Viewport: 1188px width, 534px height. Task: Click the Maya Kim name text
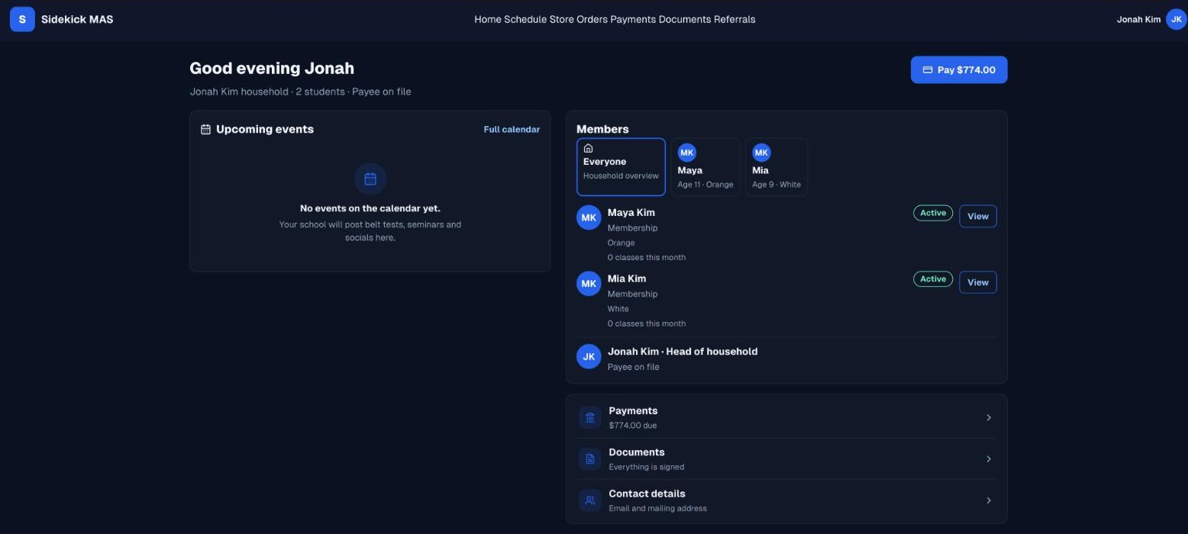pyautogui.click(x=631, y=213)
